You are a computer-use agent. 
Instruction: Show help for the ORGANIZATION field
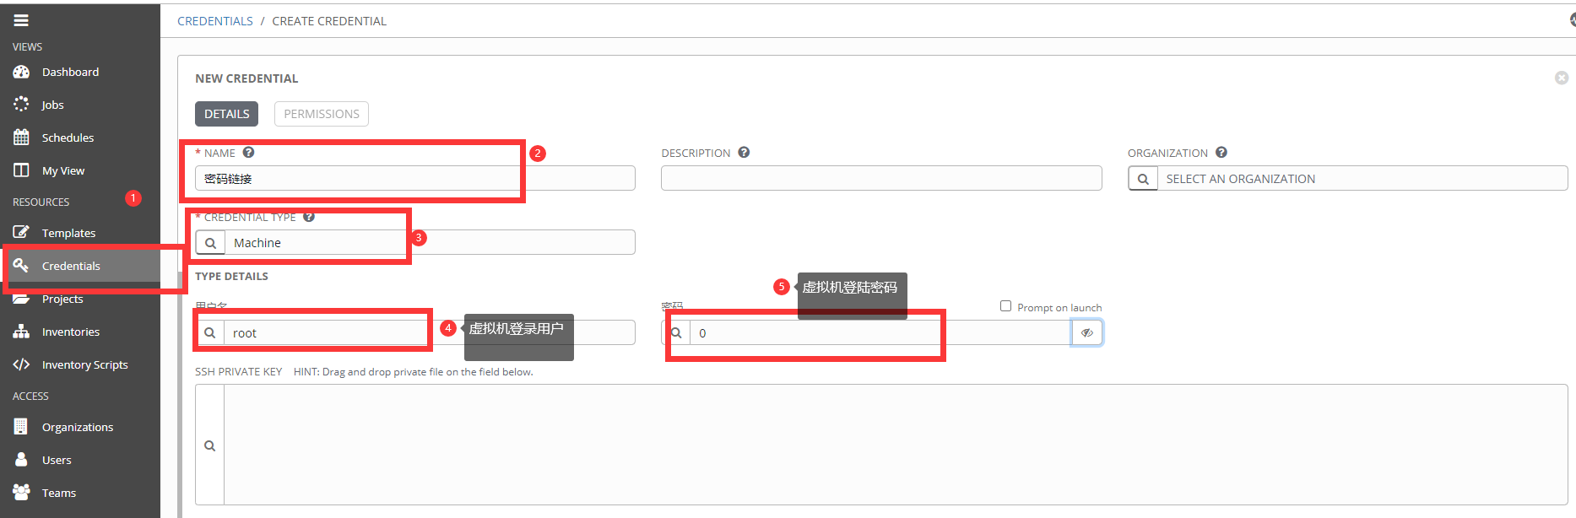[1221, 153]
